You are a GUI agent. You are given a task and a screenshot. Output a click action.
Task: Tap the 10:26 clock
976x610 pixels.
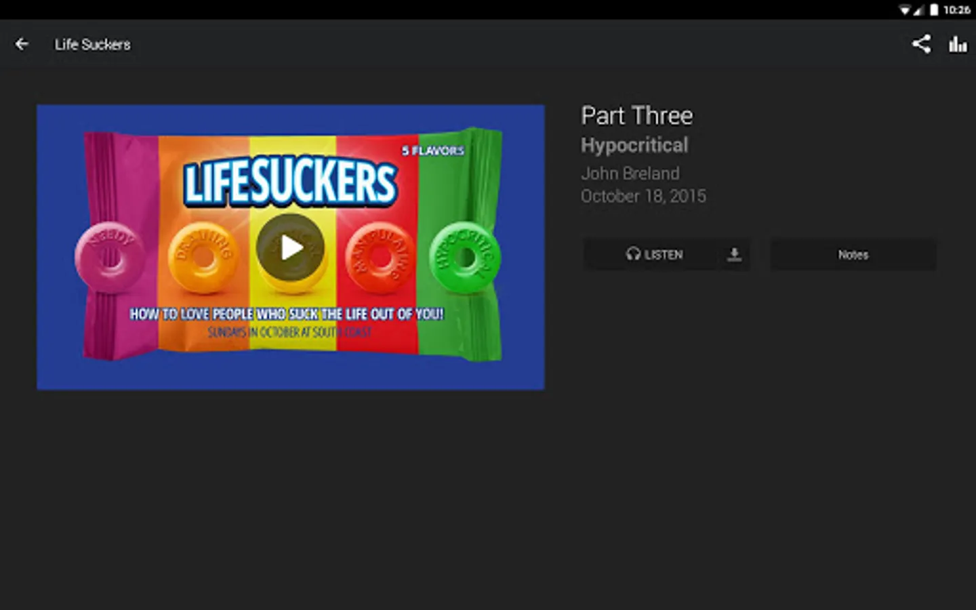[x=956, y=9]
